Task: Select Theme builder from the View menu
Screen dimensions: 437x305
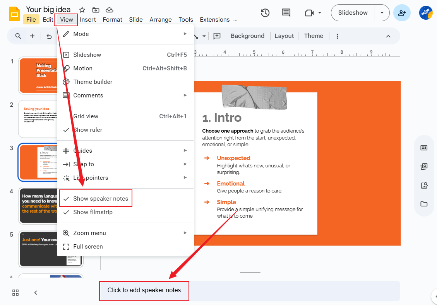Action: (x=93, y=82)
